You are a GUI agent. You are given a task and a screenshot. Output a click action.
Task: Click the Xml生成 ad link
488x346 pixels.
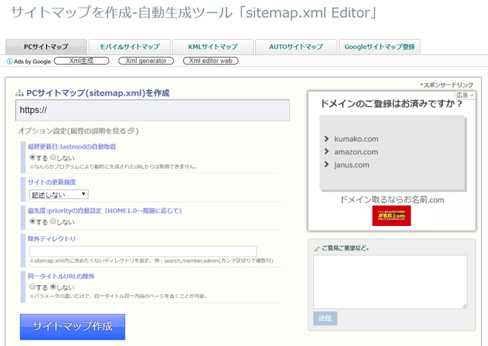pos(82,61)
